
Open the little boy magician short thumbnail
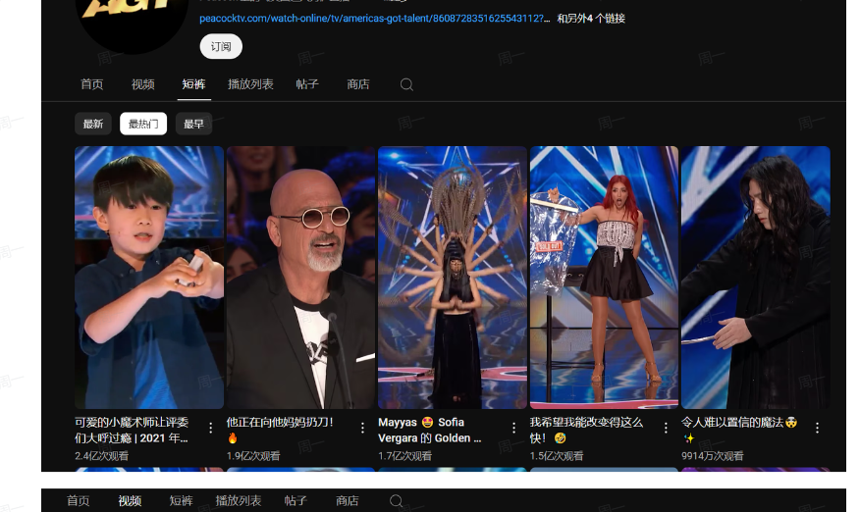point(149,277)
